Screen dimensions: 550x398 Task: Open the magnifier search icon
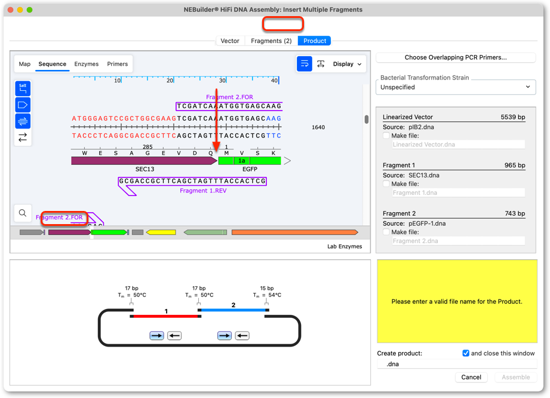23,213
